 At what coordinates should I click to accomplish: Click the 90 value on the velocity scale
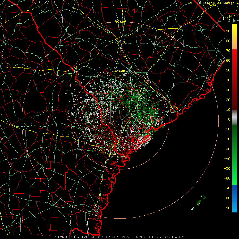tap(228, 31)
